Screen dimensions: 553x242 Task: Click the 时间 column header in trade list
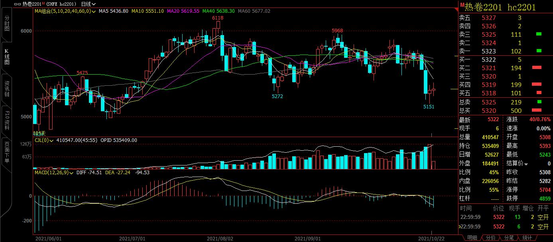(x=466, y=208)
